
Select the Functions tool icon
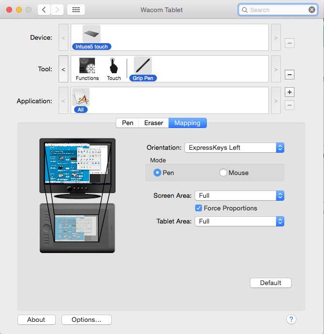87,65
